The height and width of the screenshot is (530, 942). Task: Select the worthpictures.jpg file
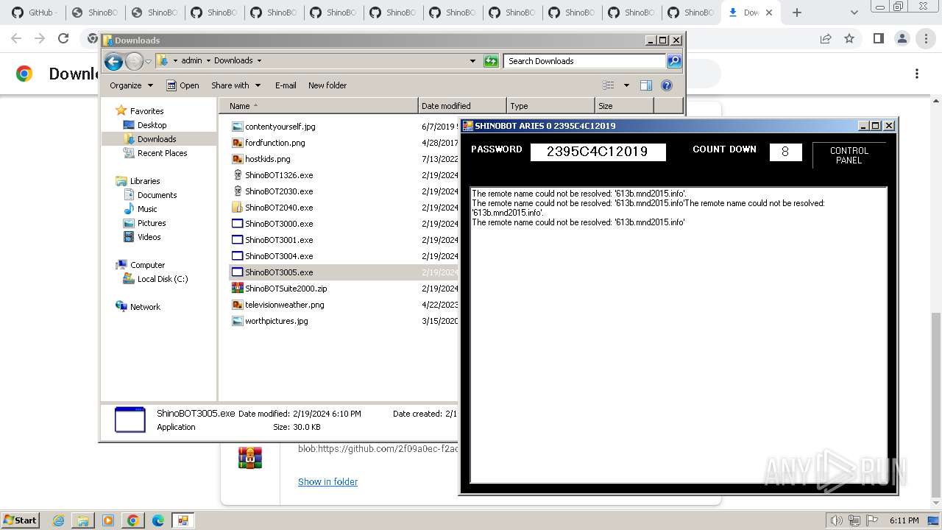coord(276,321)
